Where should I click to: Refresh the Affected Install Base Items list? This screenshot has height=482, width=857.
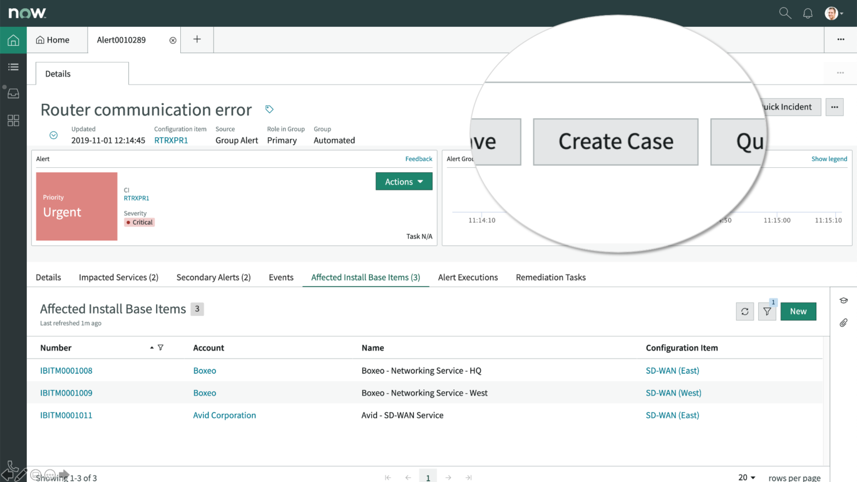(745, 311)
